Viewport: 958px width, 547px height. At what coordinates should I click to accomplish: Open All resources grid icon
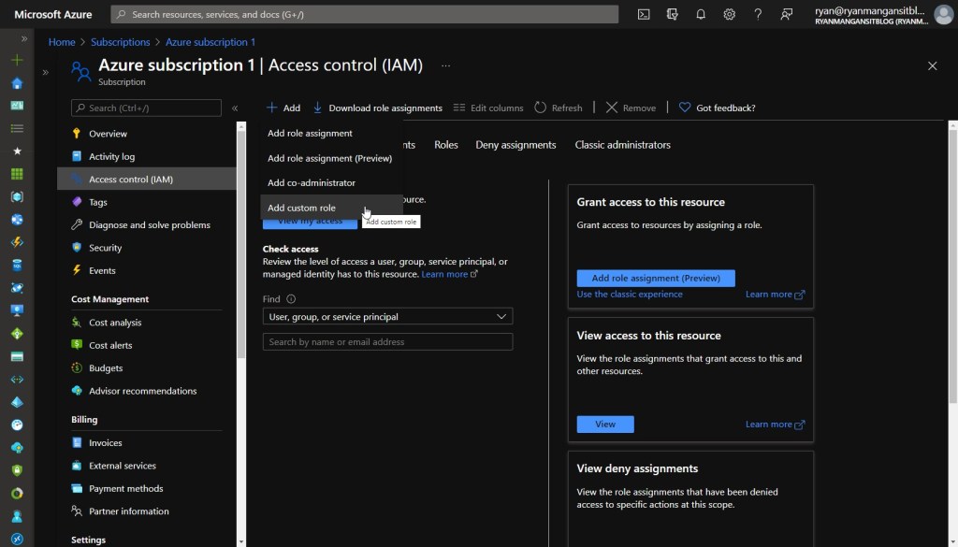coord(17,174)
